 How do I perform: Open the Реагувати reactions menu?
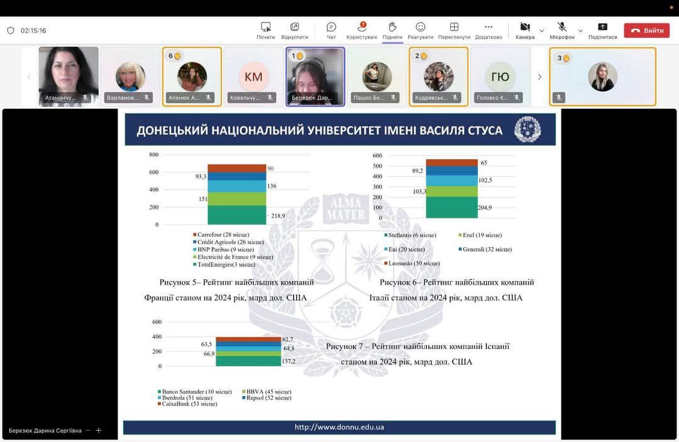[421, 31]
